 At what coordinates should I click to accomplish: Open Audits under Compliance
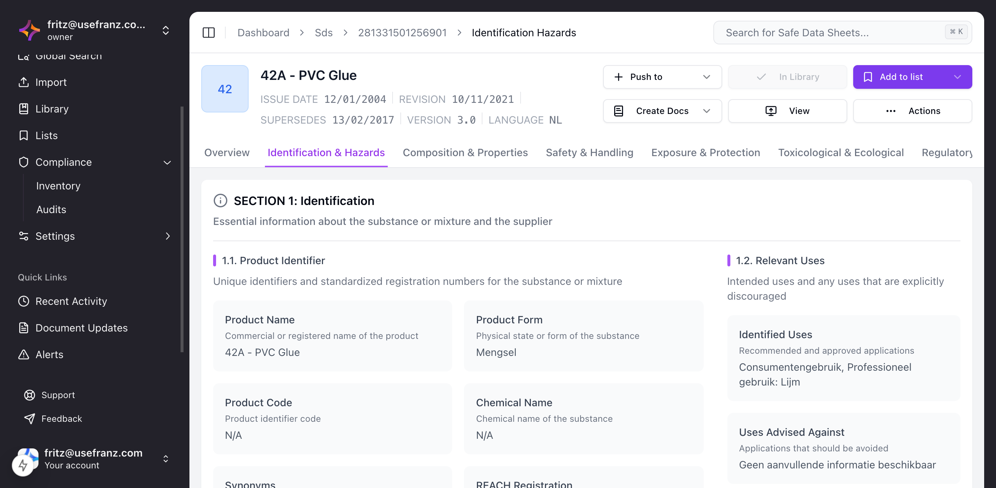coord(51,209)
